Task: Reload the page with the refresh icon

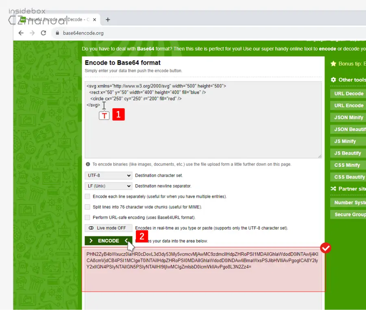Action: tap(44, 33)
